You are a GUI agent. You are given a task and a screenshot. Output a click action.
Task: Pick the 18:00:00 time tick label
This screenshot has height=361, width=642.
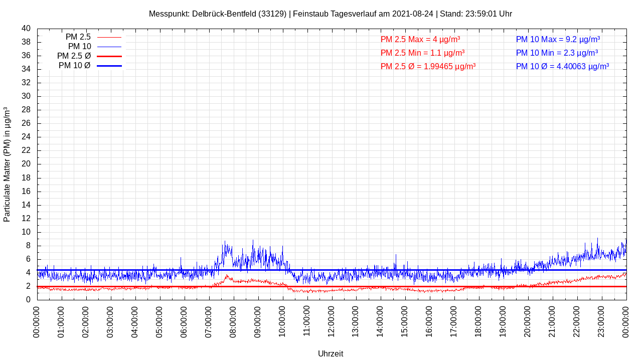pyautogui.click(x=478, y=321)
